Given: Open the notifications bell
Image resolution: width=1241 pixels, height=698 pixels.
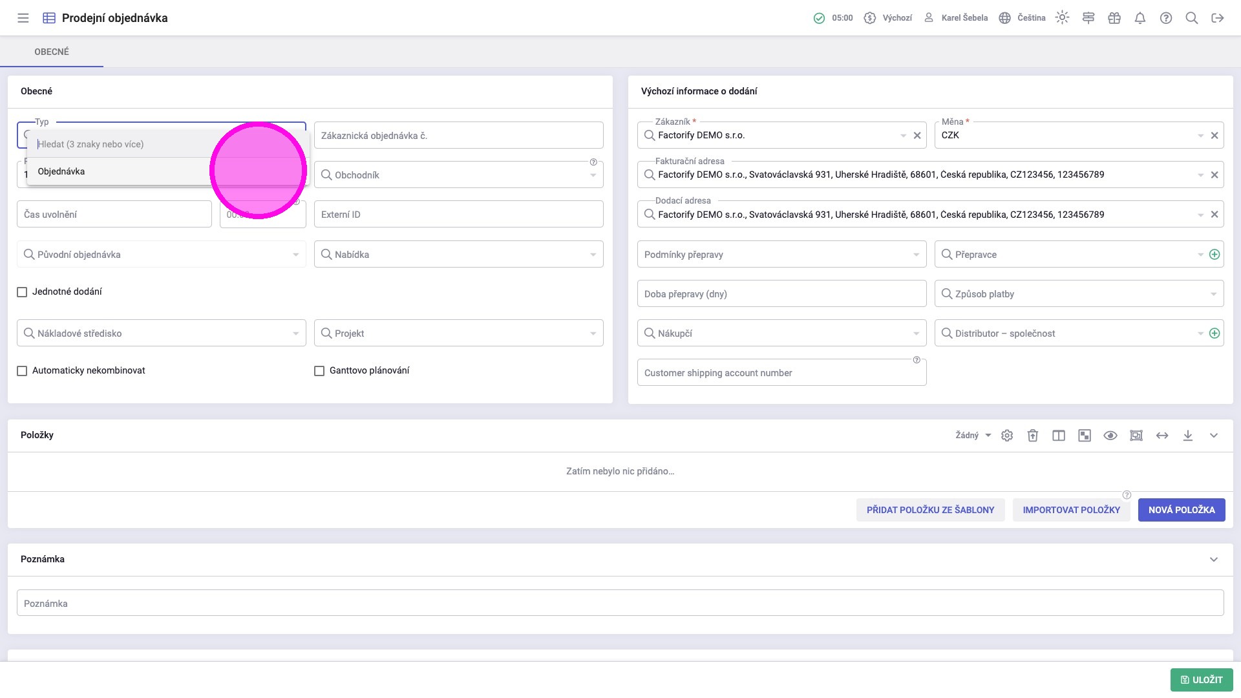Looking at the screenshot, I should pyautogui.click(x=1140, y=18).
